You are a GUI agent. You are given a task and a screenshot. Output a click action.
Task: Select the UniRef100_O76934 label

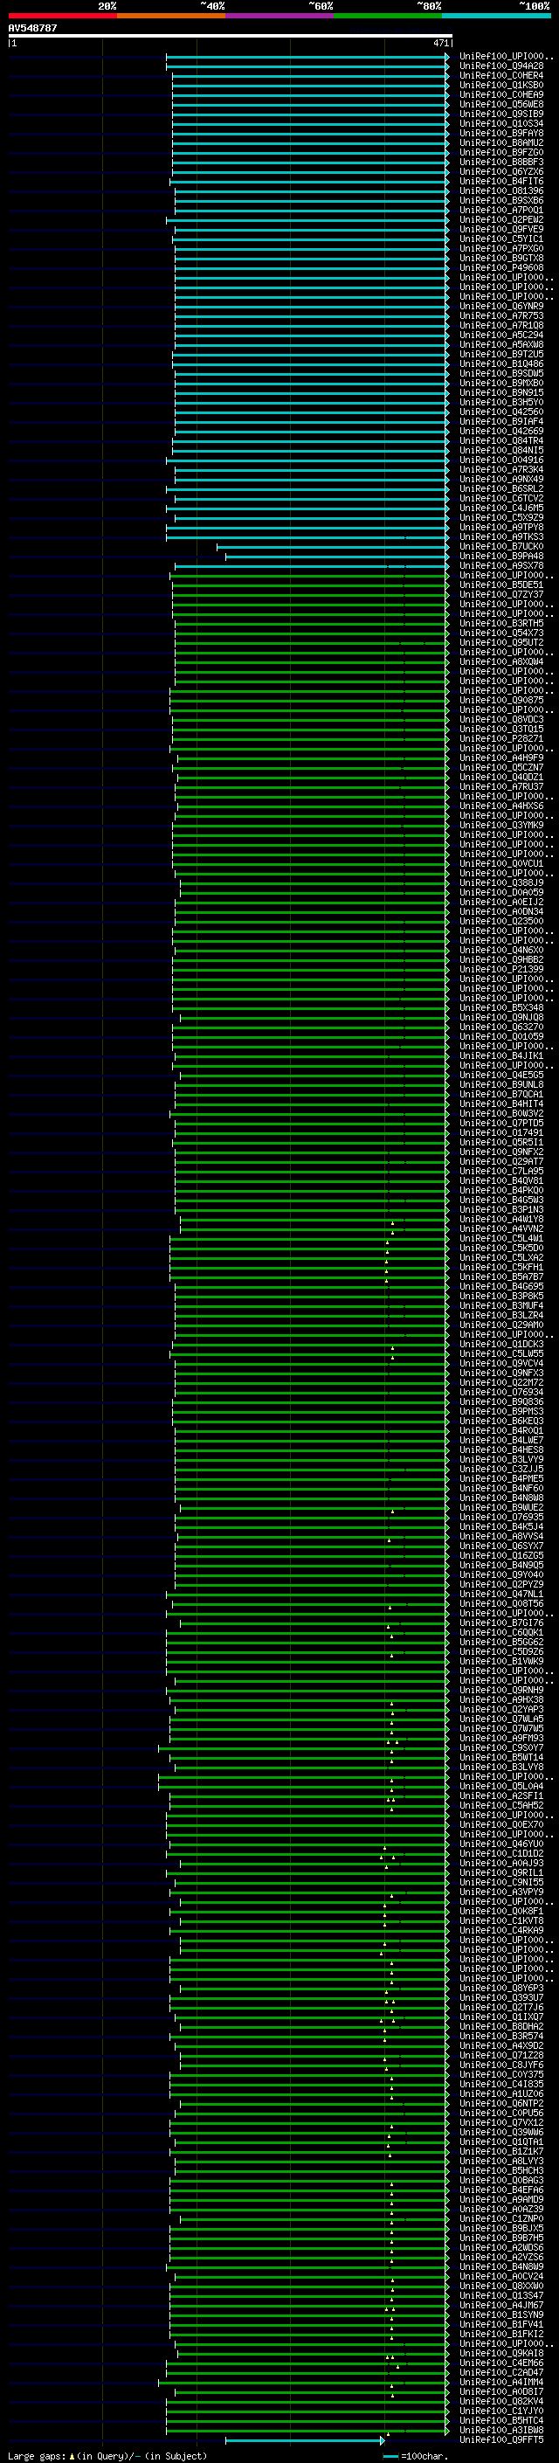pos(501,1392)
